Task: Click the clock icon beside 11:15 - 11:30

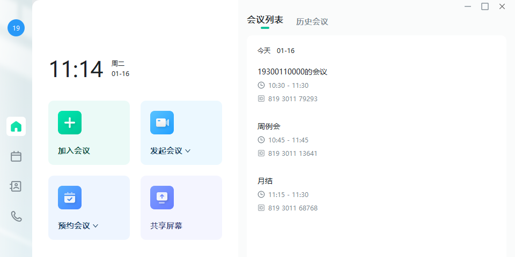Action: point(261,194)
